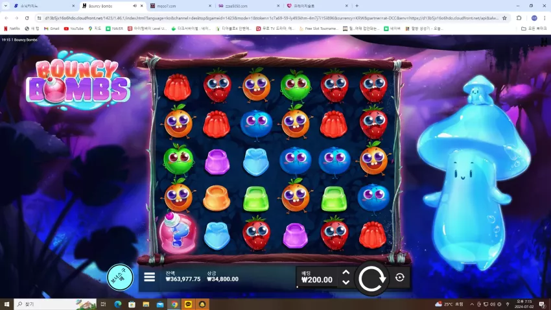The width and height of the screenshot is (551, 310).
Task: Switch to Chrome in the taskbar
Action: pyautogui.click(x=174, y=304)
